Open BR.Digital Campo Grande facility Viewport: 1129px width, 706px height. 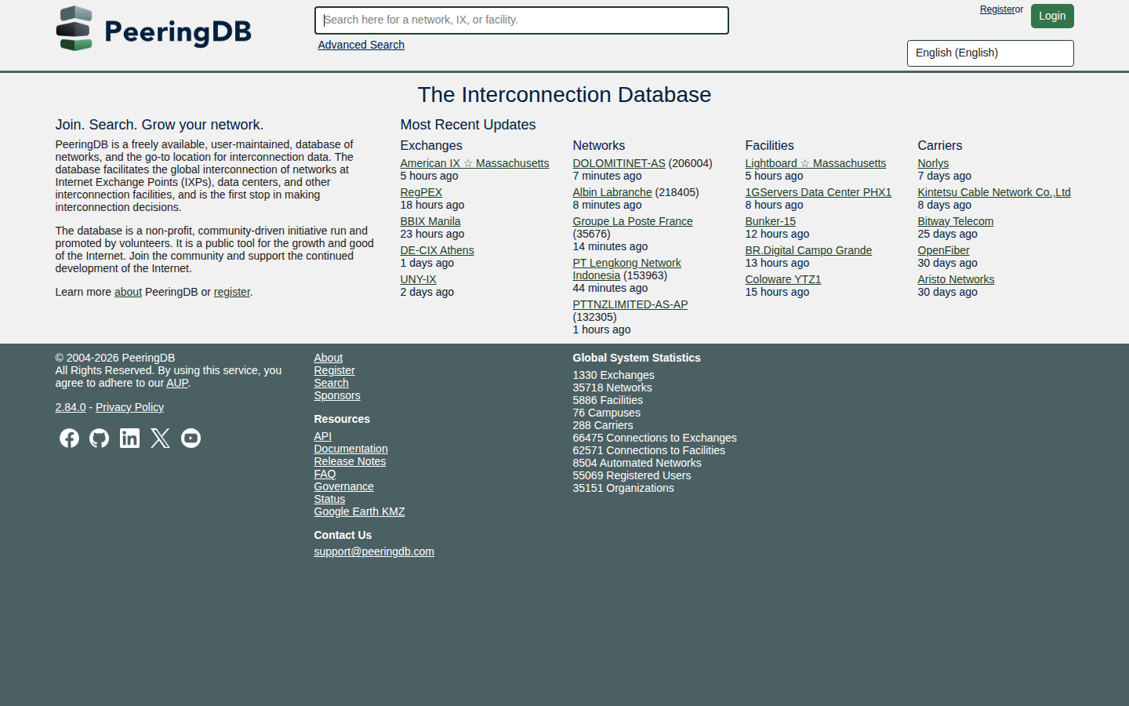pyautogui.click(x=808, y=250)
